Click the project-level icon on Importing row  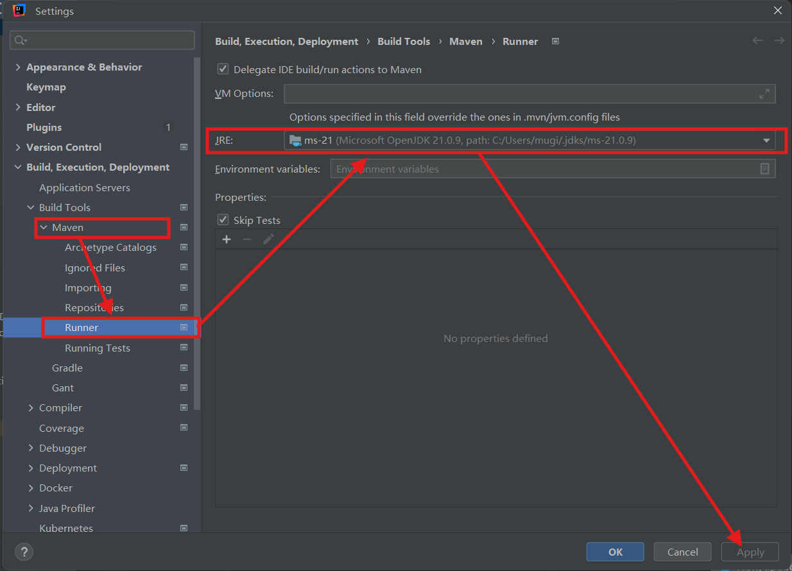(x=184, y=287)
